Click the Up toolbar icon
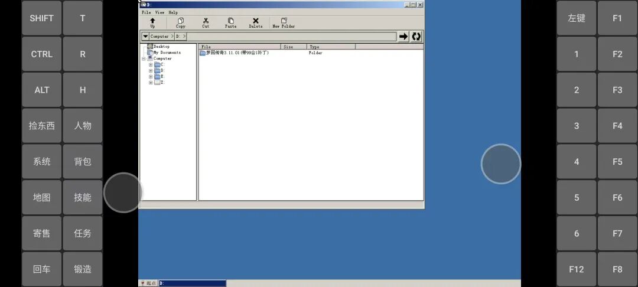Viewport: 638px width, 287px height. (x=152, y=22)
